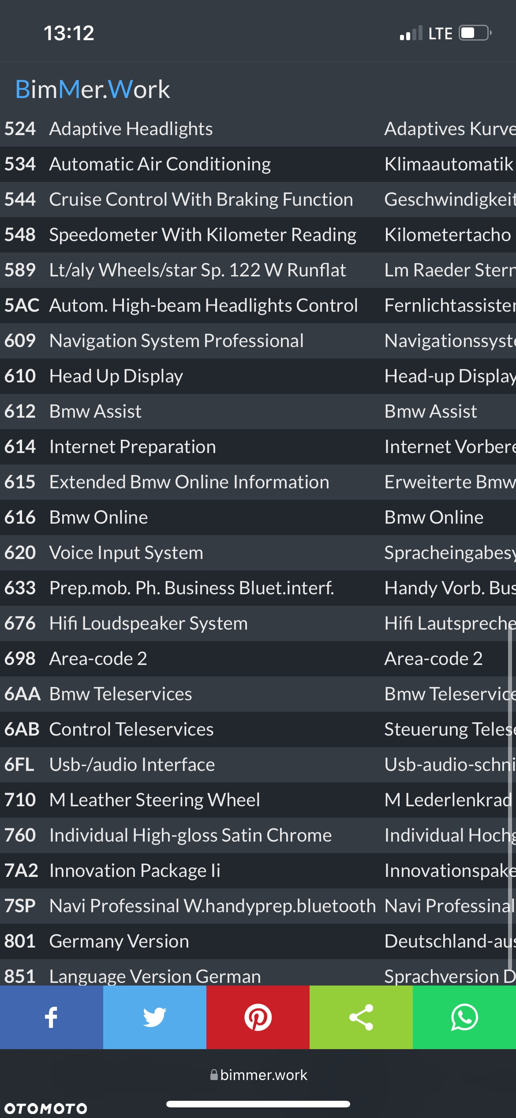
Task: Select row 7A2 Innovation Package Ii
Action: (258, 871)
